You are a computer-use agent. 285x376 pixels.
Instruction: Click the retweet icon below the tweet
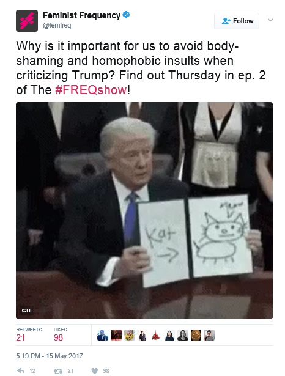click(x=58, y=371)
